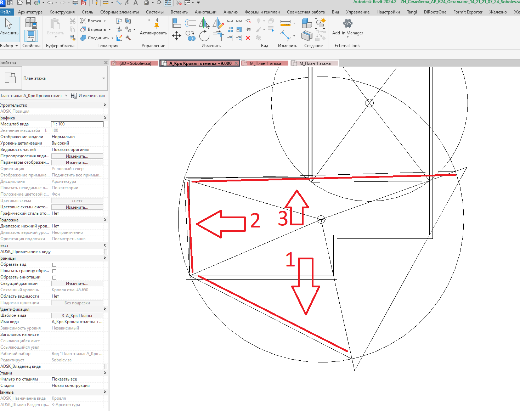Open the 'План этажа: A_Крв Кровля' instance filter dropdown
The width and height of the screenshot is (520, 411).
point(66,96)
